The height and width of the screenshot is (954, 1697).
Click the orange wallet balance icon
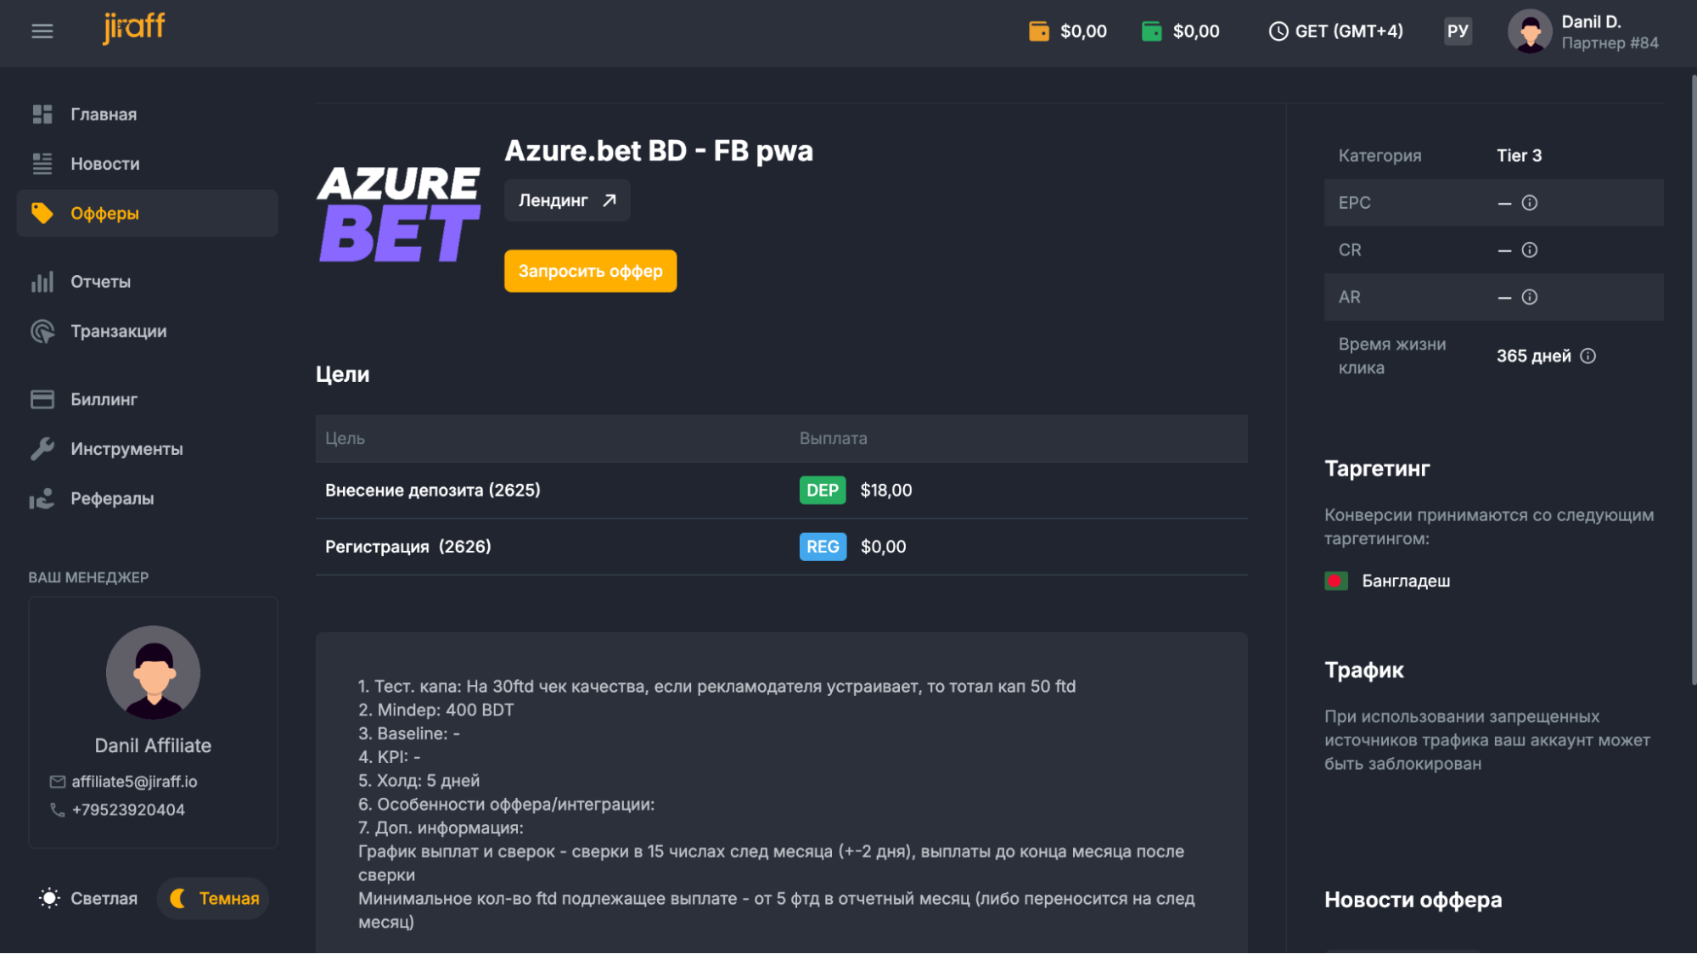[1038, 31]
